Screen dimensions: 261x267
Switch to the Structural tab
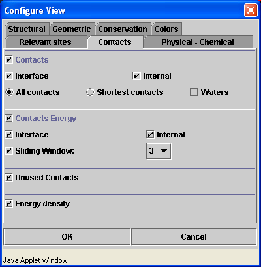(x=27, y=29)
